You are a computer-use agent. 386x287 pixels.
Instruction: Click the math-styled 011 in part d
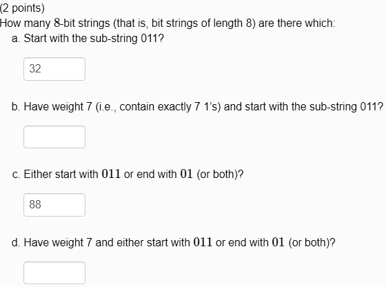tap(203, 242)
